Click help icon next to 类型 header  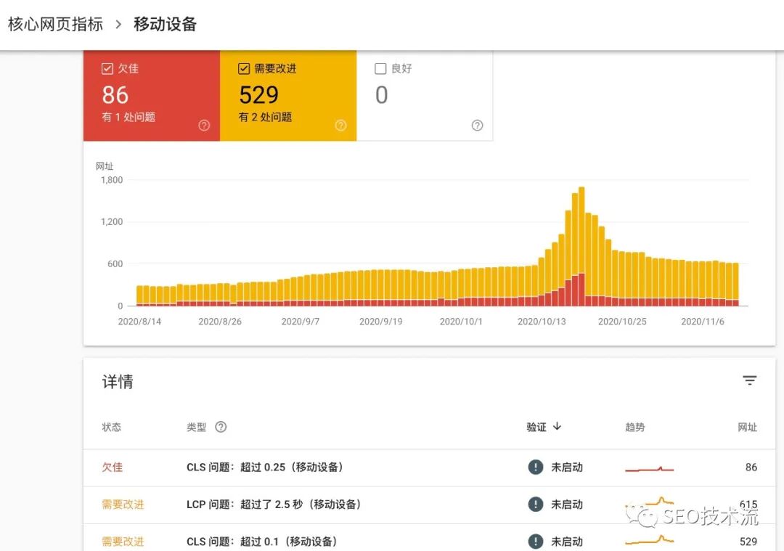click(x=221, y=427)
